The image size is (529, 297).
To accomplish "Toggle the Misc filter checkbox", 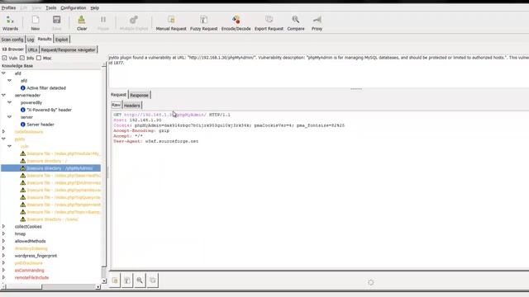I will tap(39, 58).
